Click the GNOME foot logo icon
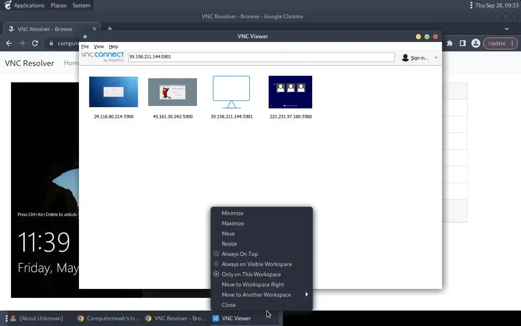 click(7, 5)
